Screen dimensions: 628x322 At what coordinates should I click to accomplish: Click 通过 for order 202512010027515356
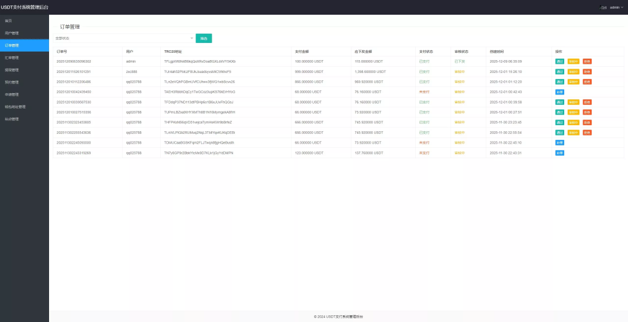pos(559,112)
